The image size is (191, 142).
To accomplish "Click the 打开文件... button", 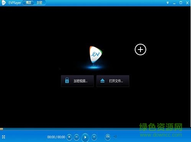I will coord(113,81).
